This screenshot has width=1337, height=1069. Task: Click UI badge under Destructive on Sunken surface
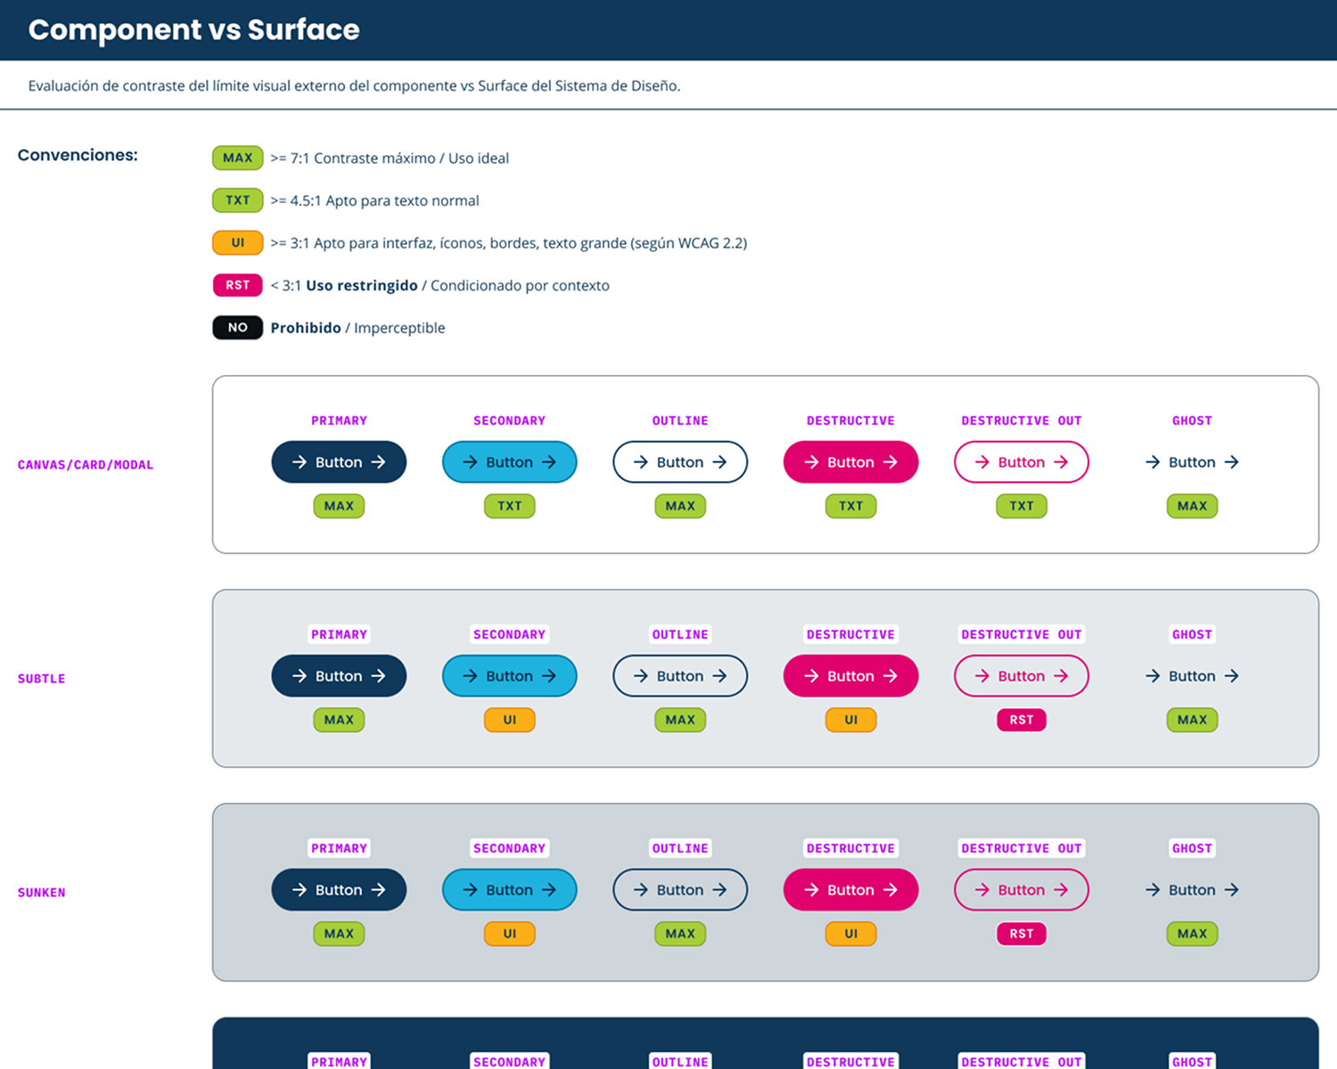(x=851, y=934)
